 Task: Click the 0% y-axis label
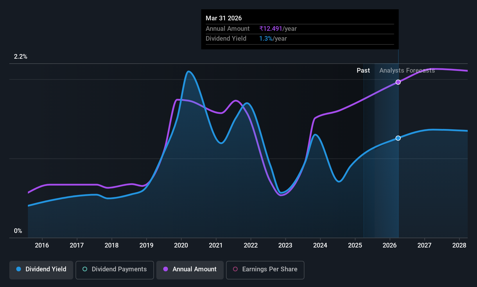(18, 231)
